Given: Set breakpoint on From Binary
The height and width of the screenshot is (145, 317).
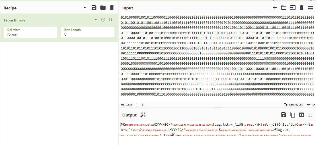Looking at the screenshot, I should (x=111, y=20).
